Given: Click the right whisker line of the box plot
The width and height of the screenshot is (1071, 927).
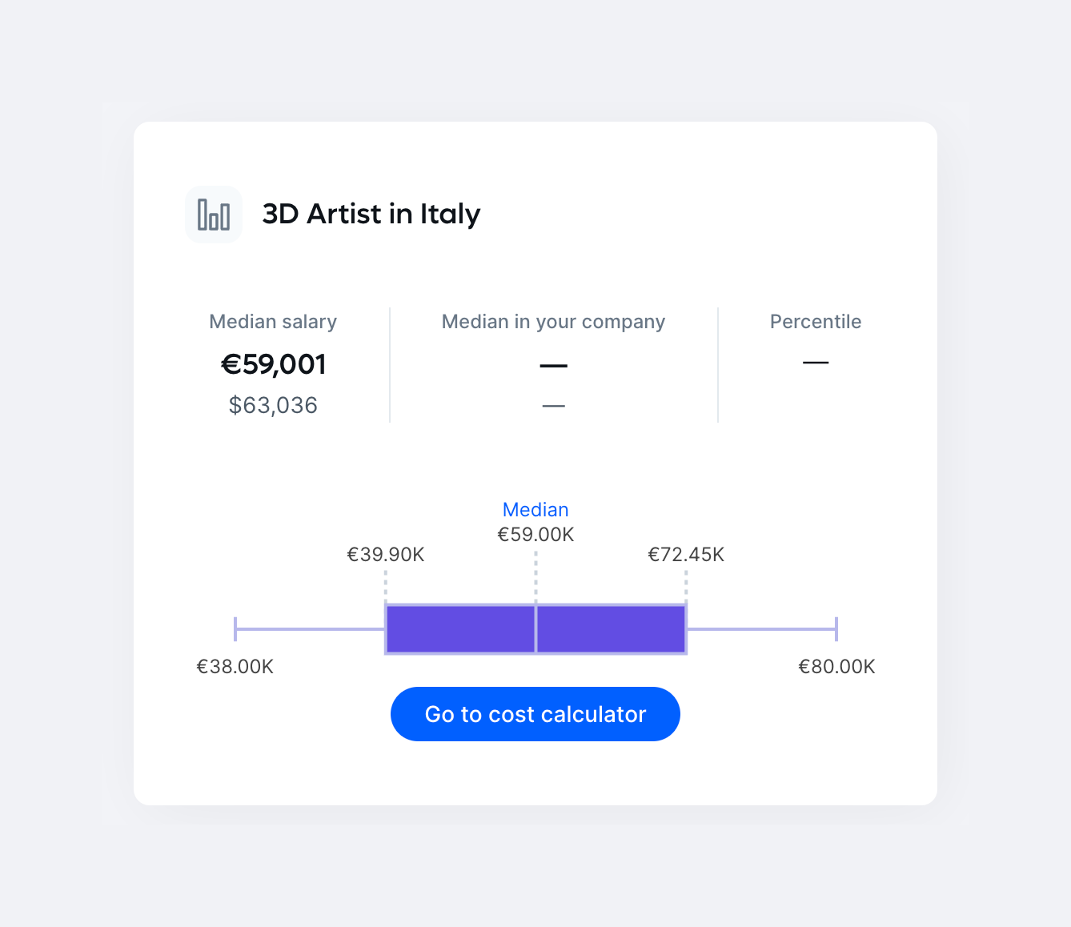Looking at the screenshot, I should pyautogui.click(x=761, y=629).
